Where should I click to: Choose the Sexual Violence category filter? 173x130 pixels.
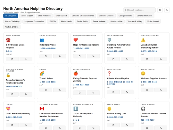coord(99,21)
